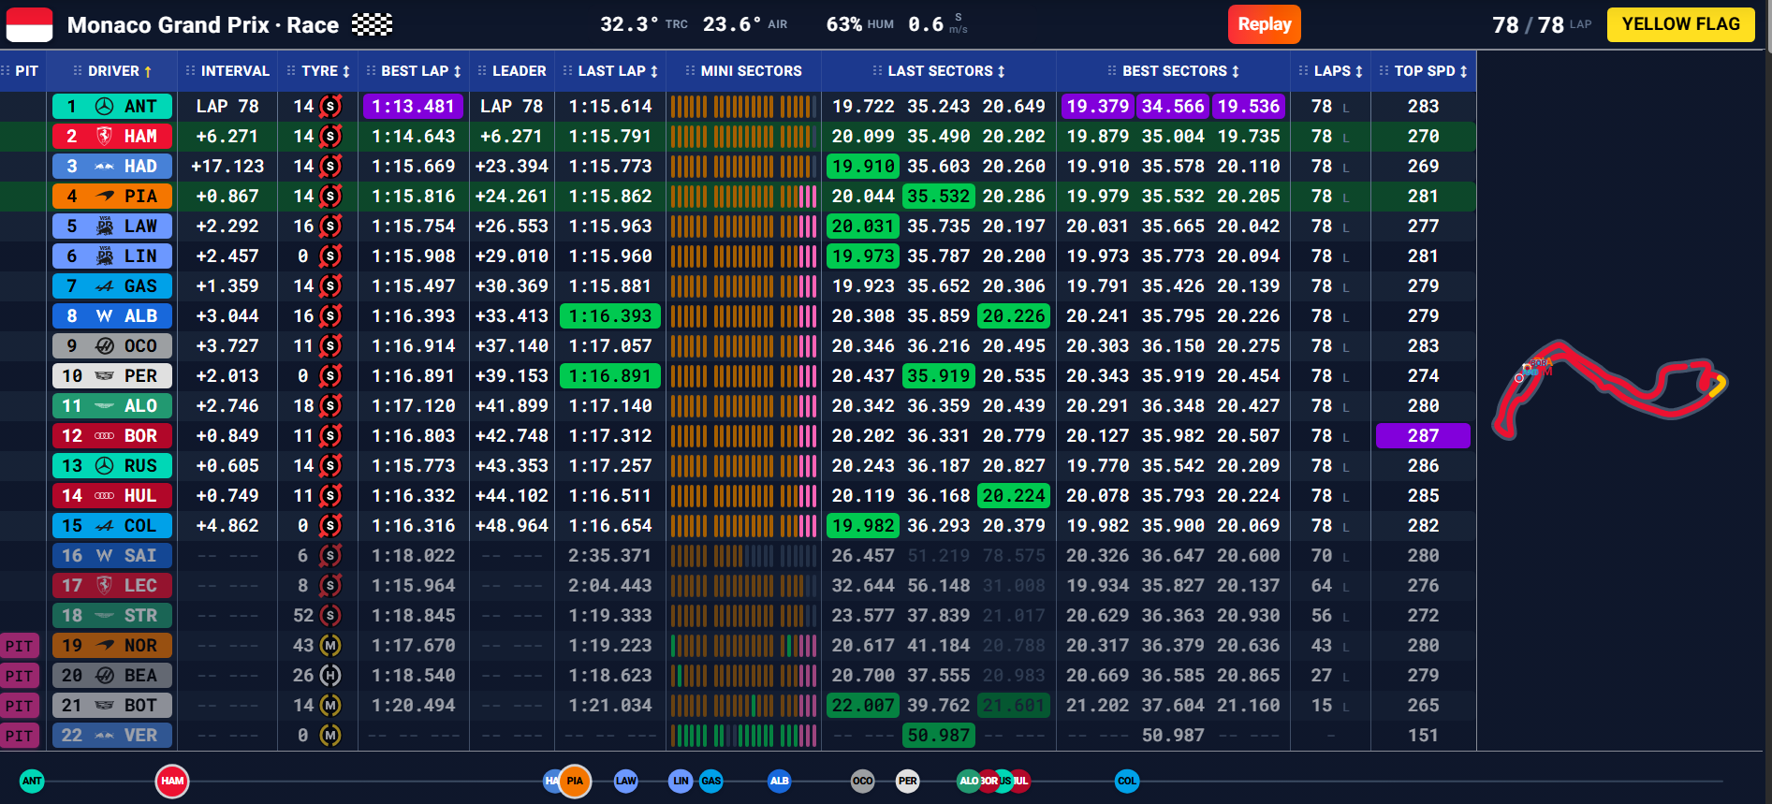Click the MINI SECTORS column header
The height and width of the screenshot is (804, 1772).
[x=743, y=71]
